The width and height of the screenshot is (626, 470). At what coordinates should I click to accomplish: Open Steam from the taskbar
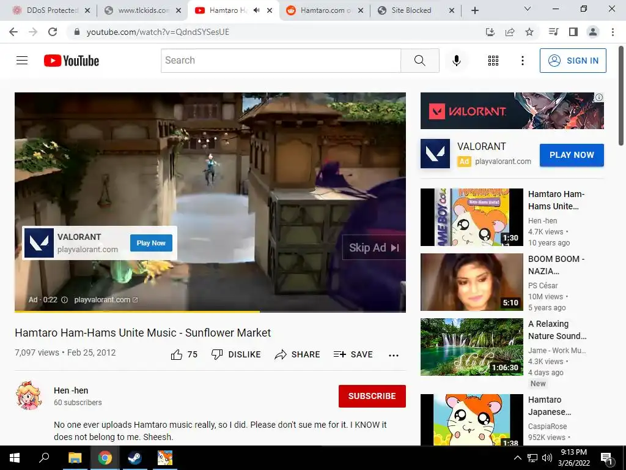[x=134, y=458]
